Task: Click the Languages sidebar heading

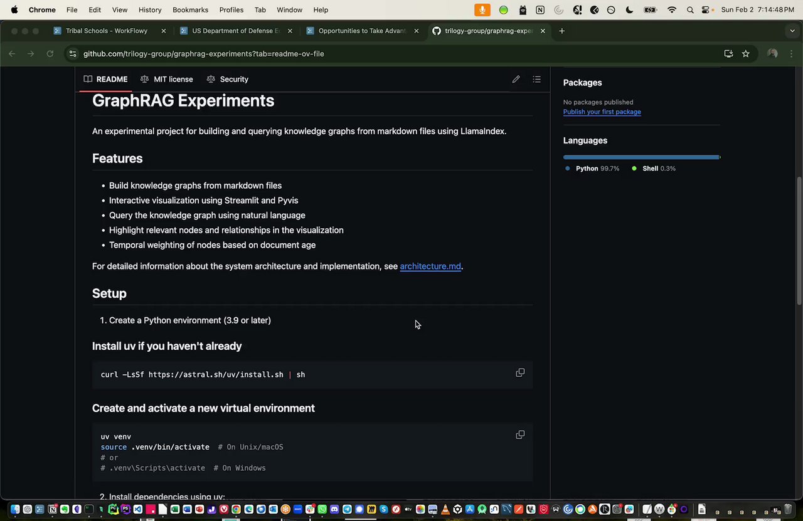Action: (585, 140)
